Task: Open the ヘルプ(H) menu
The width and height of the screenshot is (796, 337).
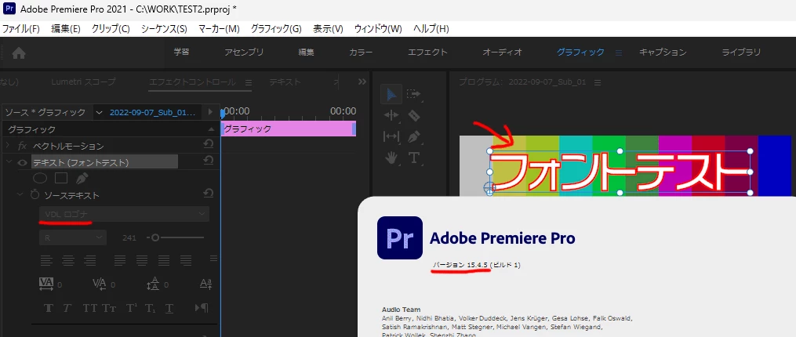Action: tap(431, 29)
